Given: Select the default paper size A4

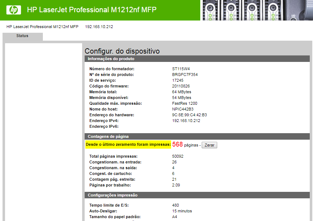Looking at the screenshot, I should (x=174, y=217).
